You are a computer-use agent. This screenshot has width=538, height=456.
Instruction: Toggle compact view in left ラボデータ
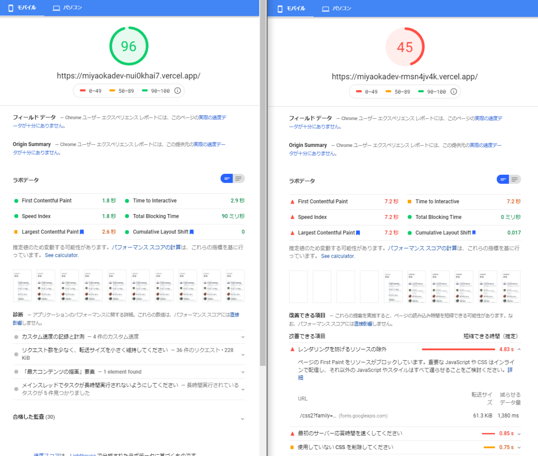[x=227, y=178]
